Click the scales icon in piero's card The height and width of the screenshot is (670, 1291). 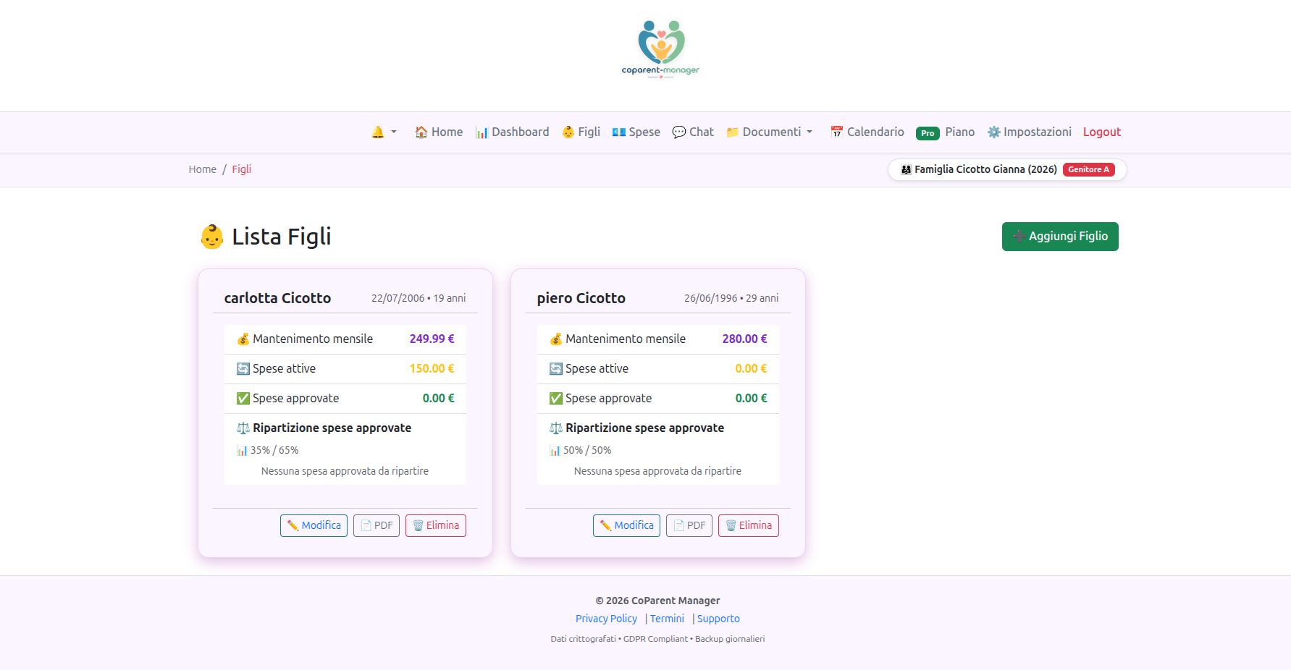pos(556,428)
